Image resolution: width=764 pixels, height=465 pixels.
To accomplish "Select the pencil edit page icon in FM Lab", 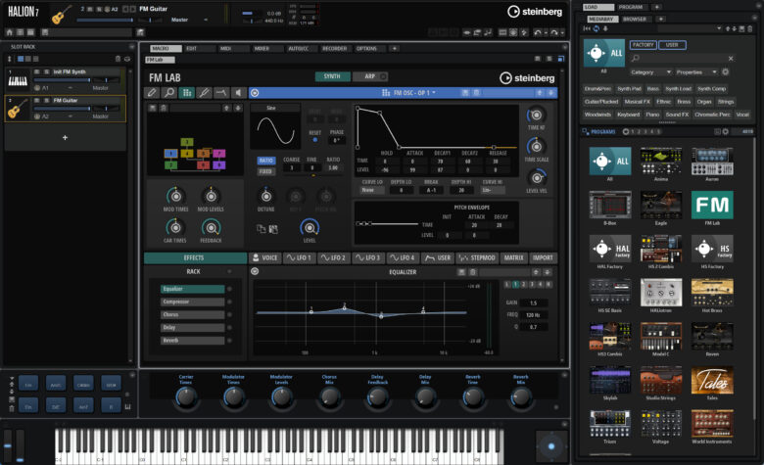I will (152, 93).
